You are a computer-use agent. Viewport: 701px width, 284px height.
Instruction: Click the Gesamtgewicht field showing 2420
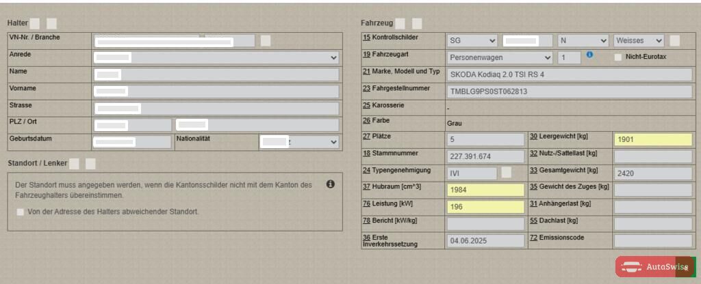(x=653, y=173)
